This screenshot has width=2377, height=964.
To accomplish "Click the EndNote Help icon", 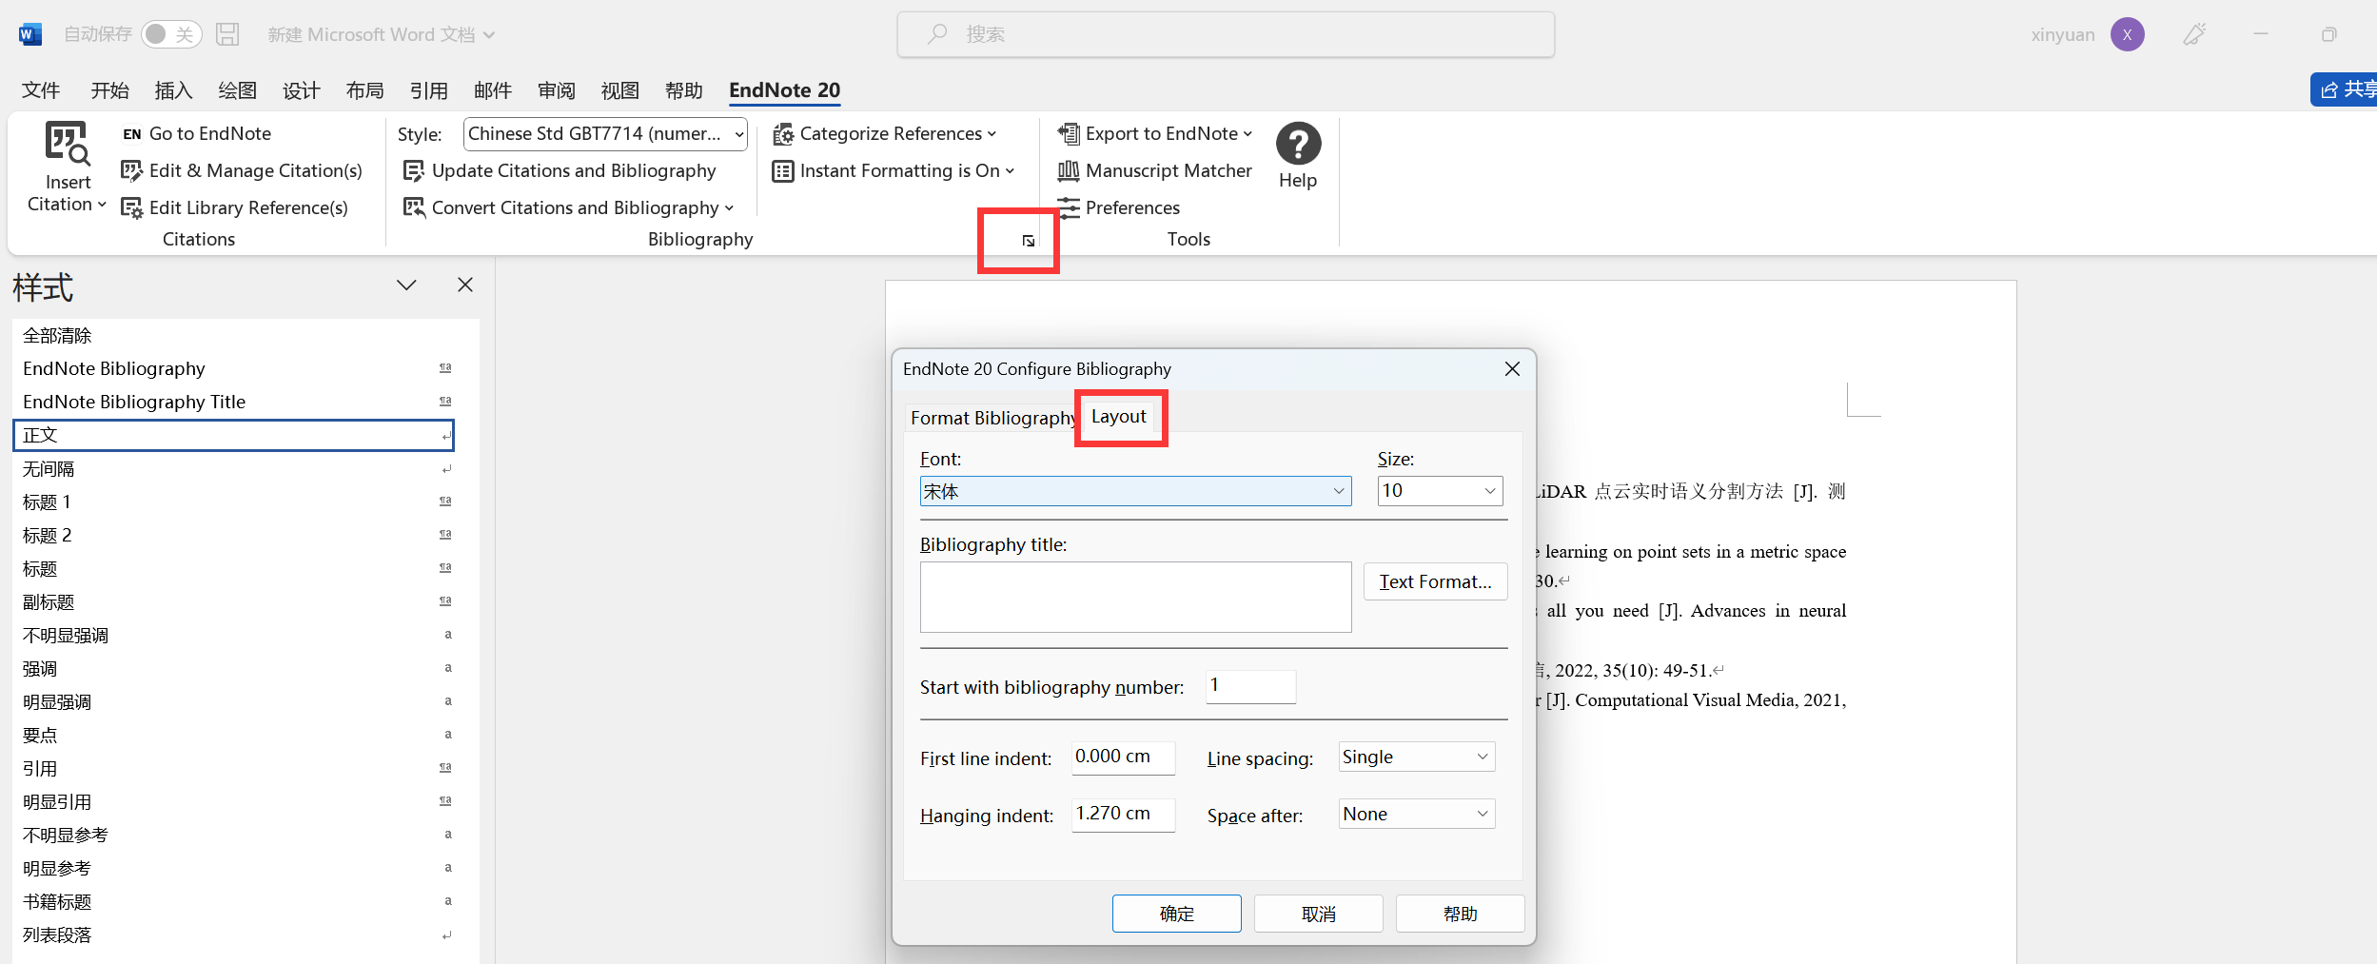I will [1298, 145].
